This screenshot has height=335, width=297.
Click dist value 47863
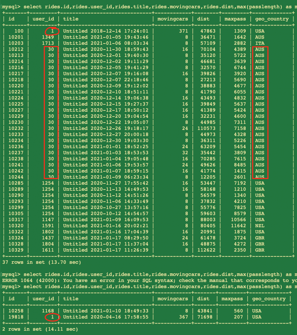[x=208, y=31]
